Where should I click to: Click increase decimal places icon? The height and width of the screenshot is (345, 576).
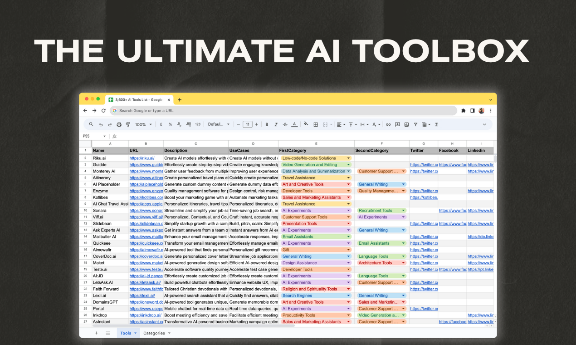(188, 124)
